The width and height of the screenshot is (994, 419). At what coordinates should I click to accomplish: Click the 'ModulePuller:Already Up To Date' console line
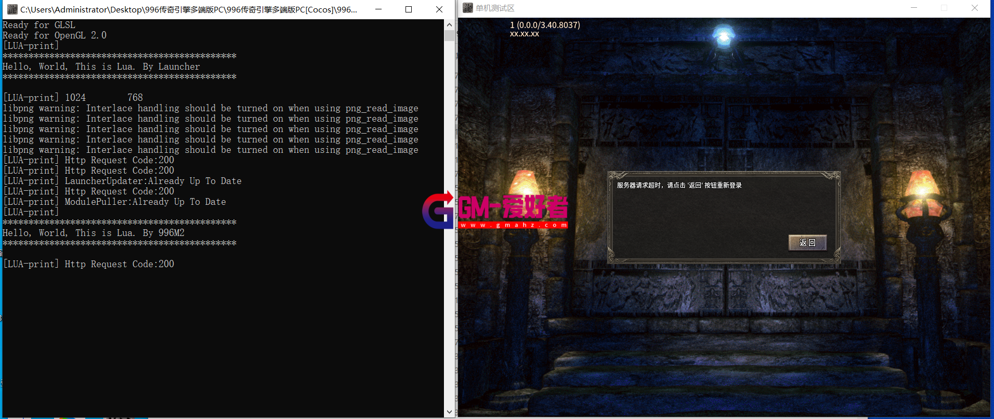(145, 202)
